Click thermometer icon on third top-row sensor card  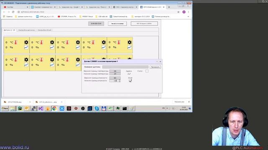click(67, 42)
